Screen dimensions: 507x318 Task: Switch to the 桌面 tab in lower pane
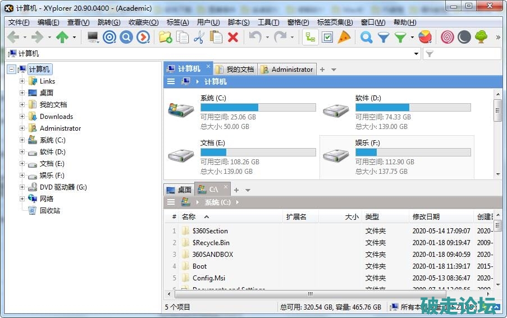179,190
